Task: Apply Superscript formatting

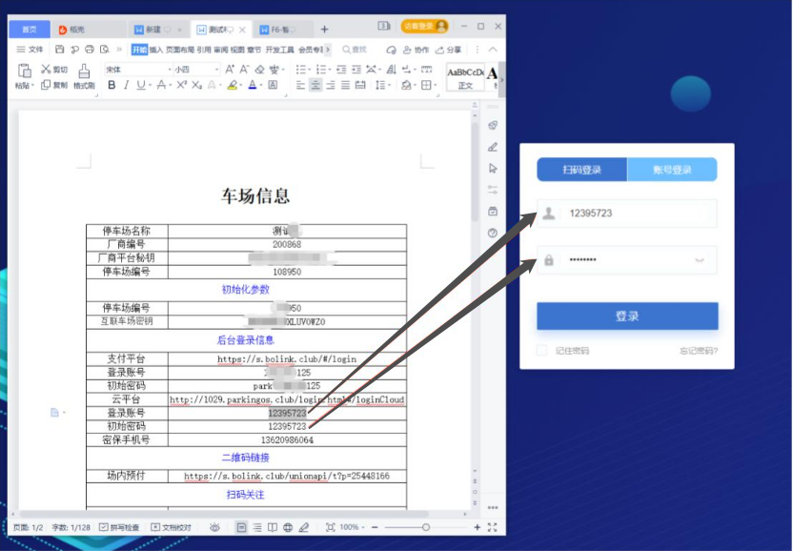Action: coord(181,85)
